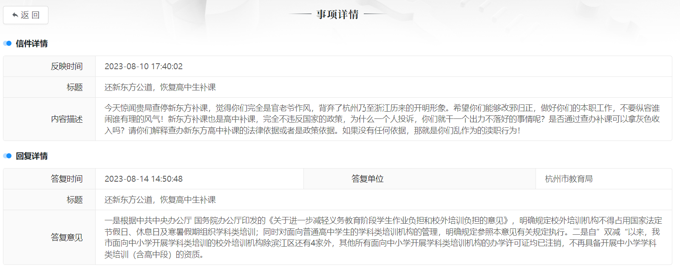Select the reply timestamp 2023-08-14 14:50:48
This screenshot has height=270, width=680.
[144, 179]
